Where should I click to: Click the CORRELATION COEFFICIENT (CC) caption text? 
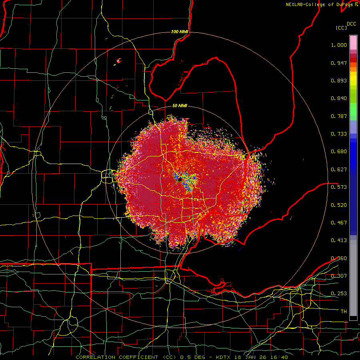click(x=126, y=357)
